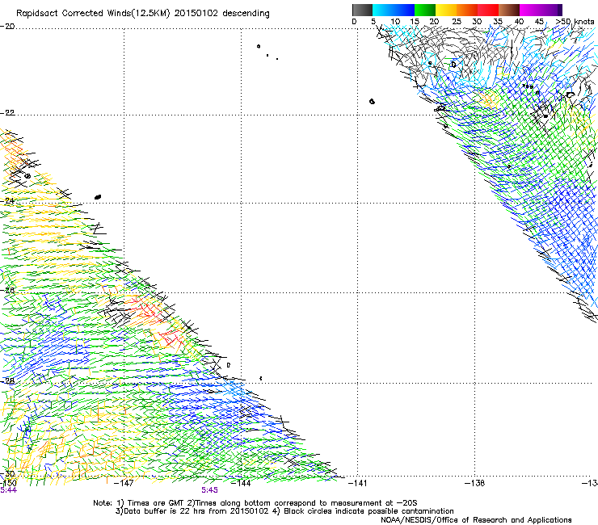Click the small island circle near -20 latitude top

[259, 47]
